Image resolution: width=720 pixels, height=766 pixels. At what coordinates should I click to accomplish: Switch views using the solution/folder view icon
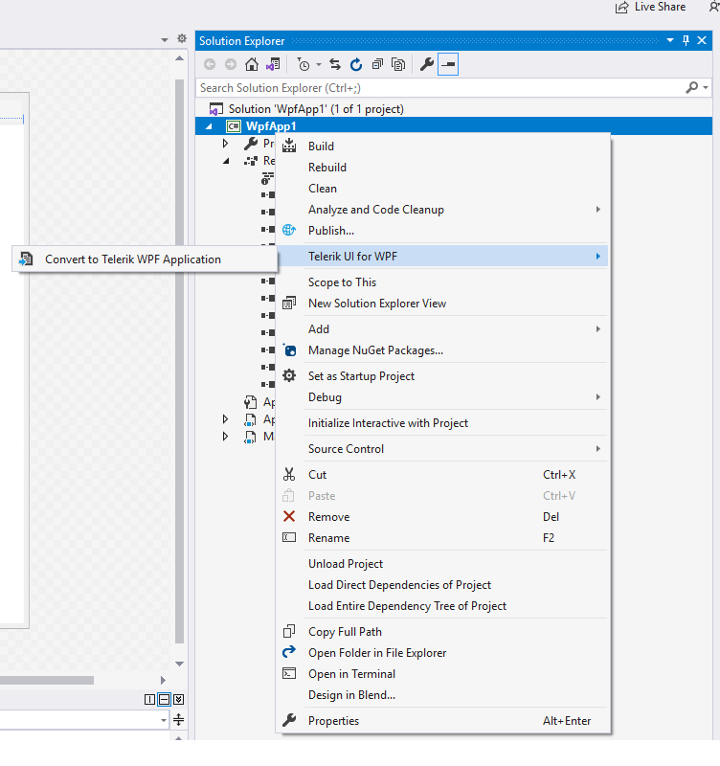pyautogui.click(x=273, y=64)
